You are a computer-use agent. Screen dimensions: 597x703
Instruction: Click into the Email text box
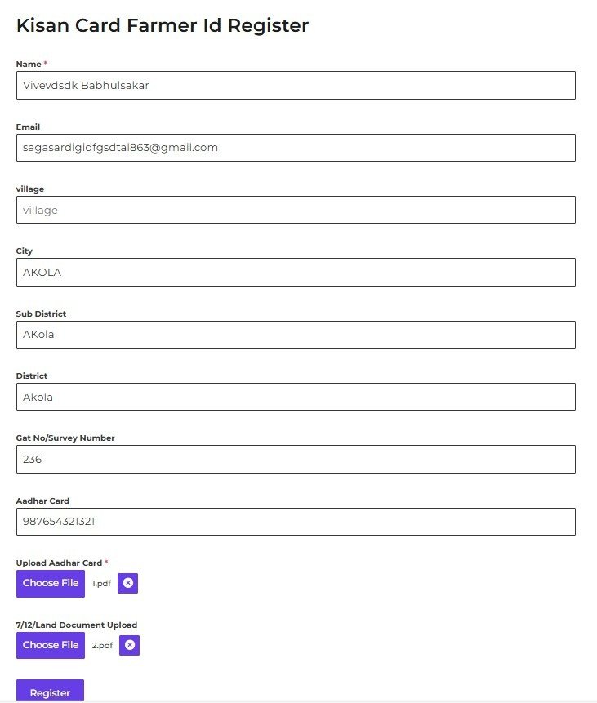296,148
